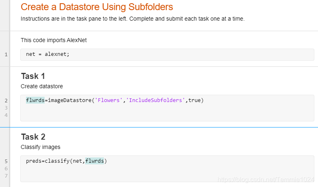The image size is (318, 187).
Task: Click the 'net = alexnet;' code line
Action: tap(47, 54)
